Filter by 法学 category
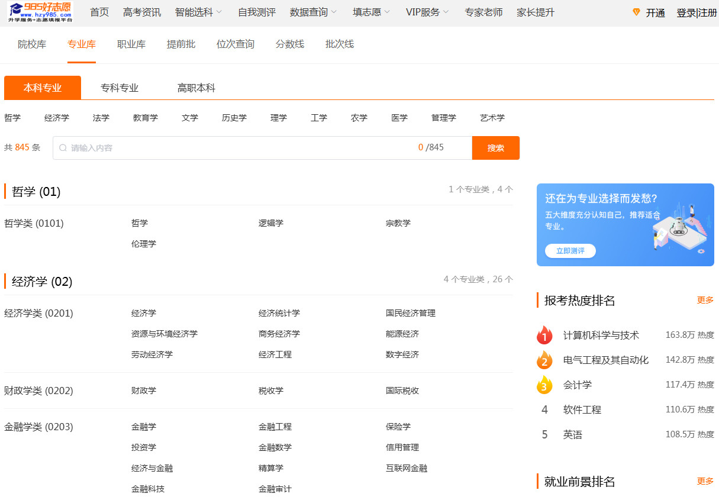The width and height of the screenshot is (719, 500). [x=101, y=118]
